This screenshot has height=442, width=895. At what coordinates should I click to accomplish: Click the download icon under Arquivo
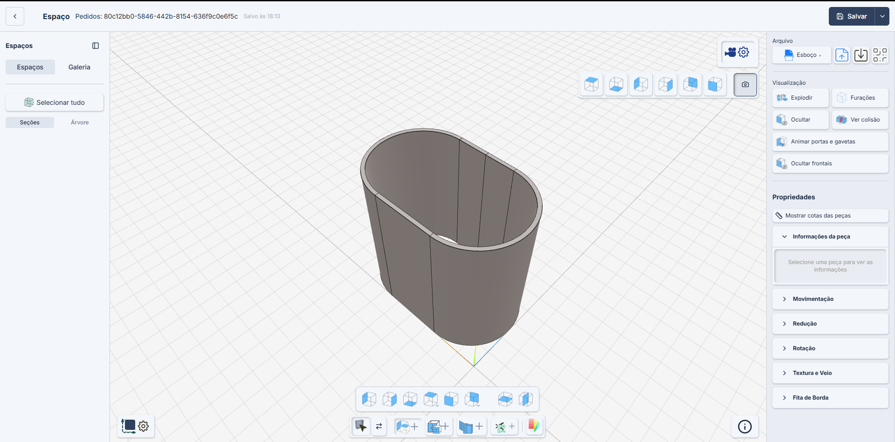861,55
